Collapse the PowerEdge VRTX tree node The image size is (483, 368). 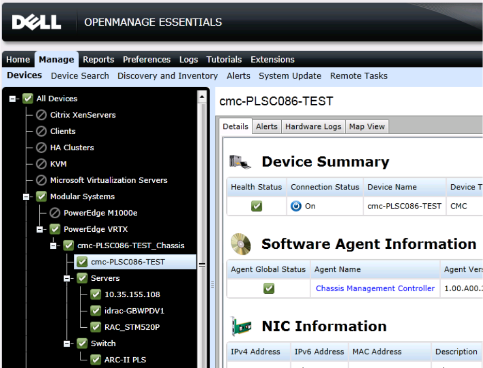click(x=39, y=229)
